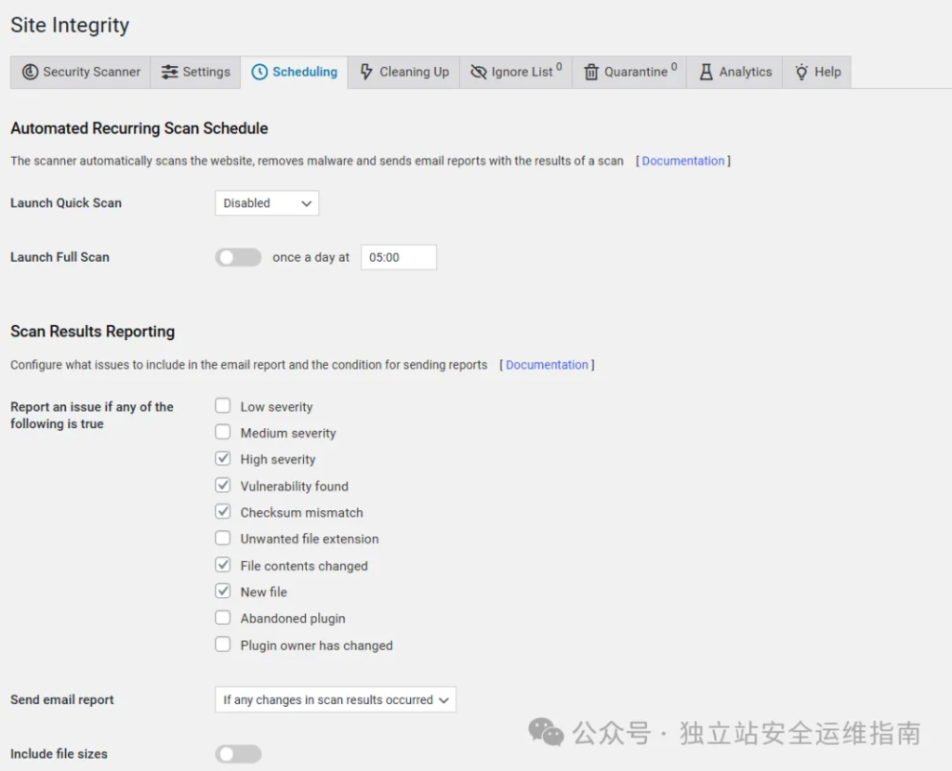Image resolution: width=952 pixels, height=771 pixels.
Task: Click the Ignore List crossed-eye icon
Action: [479, 72]
